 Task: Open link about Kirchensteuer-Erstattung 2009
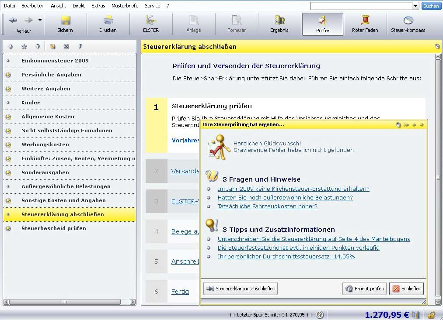[x=293, y=189]
